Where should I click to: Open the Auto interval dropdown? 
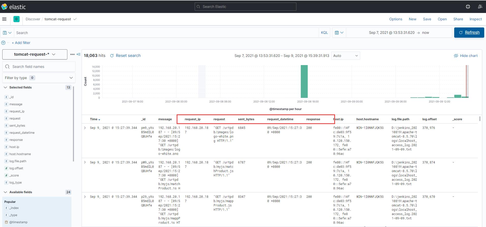coord(345,56)
